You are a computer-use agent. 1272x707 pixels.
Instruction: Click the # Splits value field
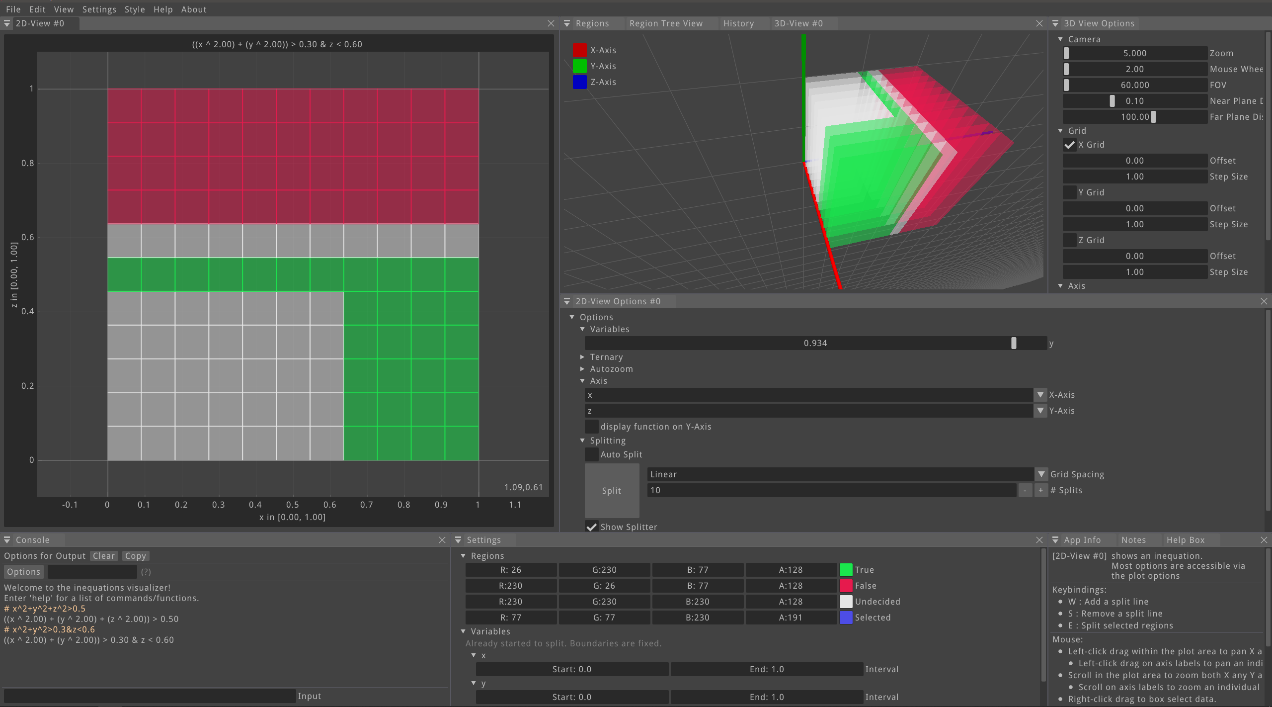832,490
